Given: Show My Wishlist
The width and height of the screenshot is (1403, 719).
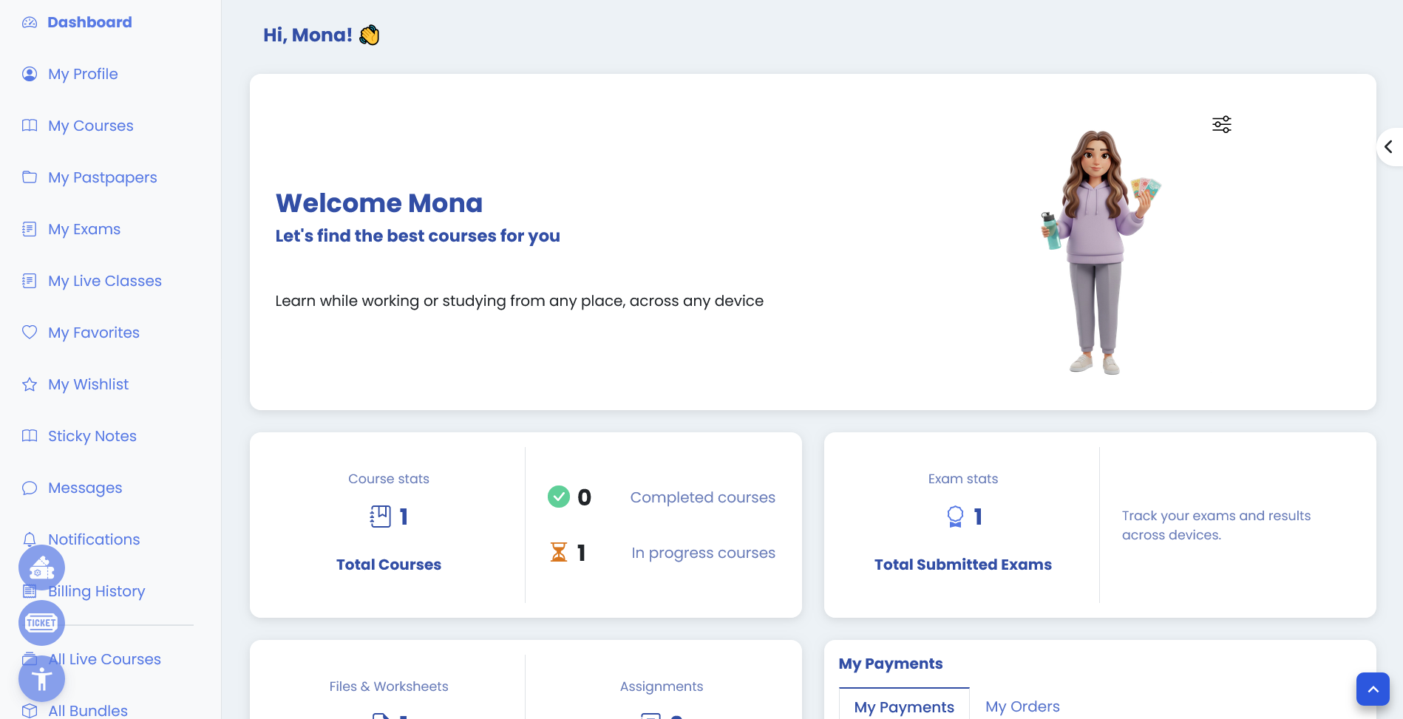Looking at the screenshot, I should coord(87,384).
